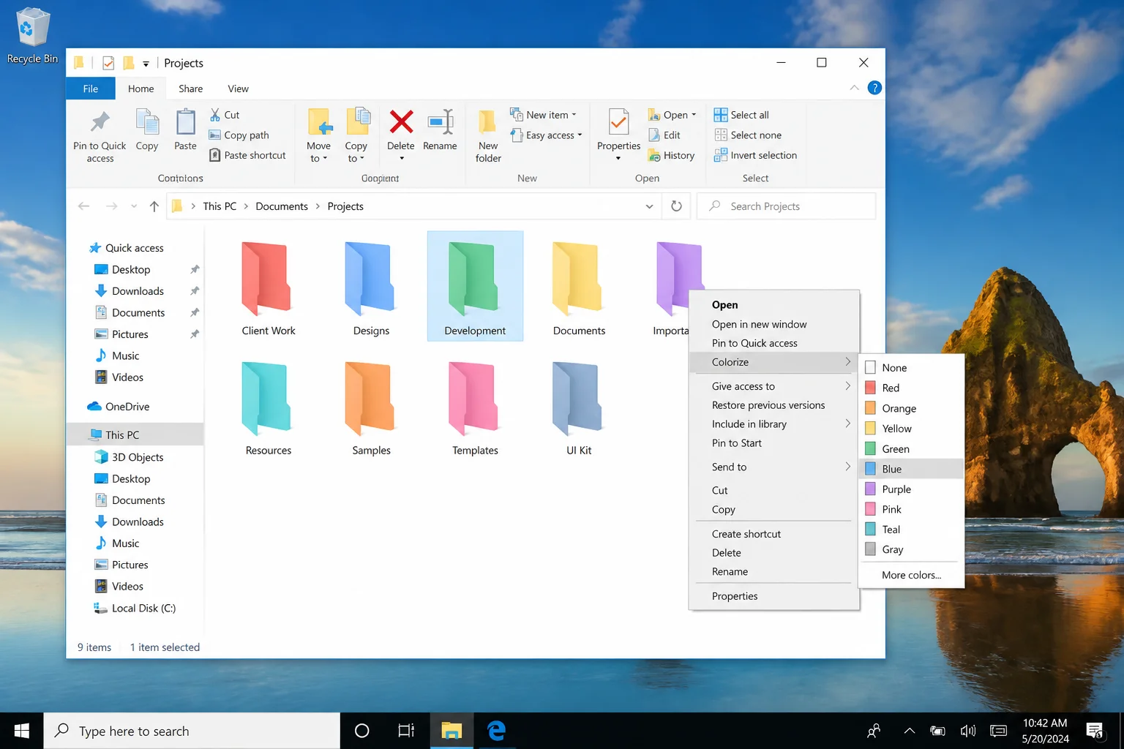
Task: Select the yellow Documents folder icon
Action: point(578,278)
